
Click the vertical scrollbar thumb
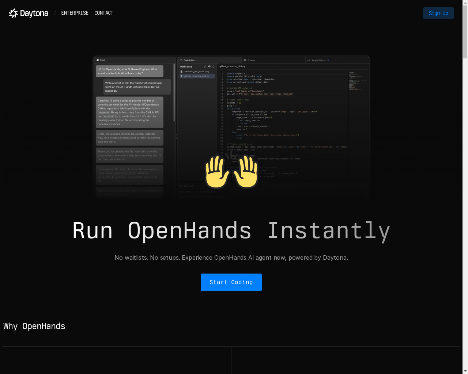coord(465,32)
